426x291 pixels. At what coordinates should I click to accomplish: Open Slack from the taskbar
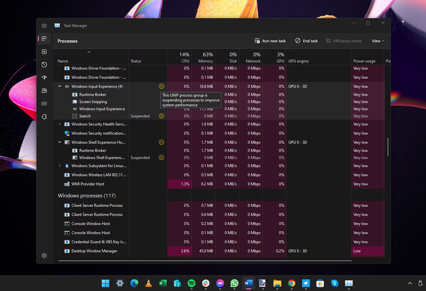(206, 283)
